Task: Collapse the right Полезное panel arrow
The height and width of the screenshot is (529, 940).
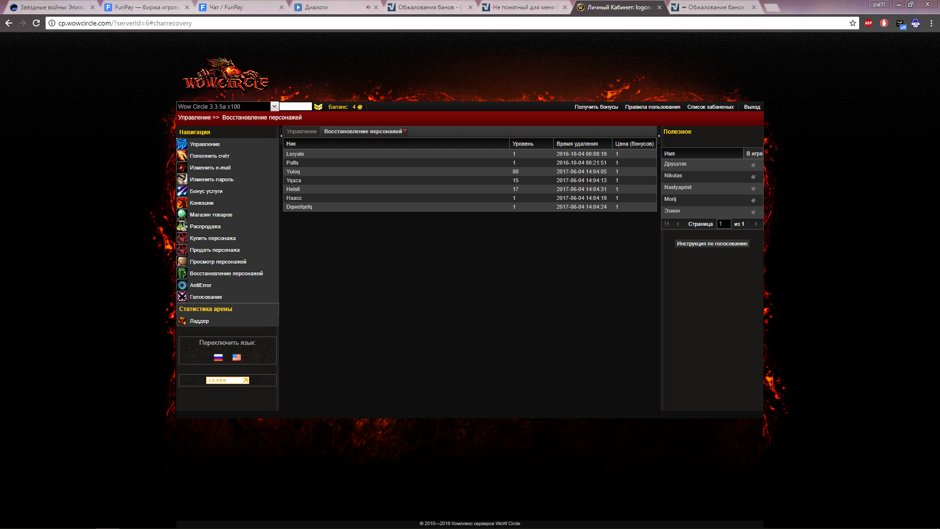Action: pyautogui.click(x=659, y=136)
